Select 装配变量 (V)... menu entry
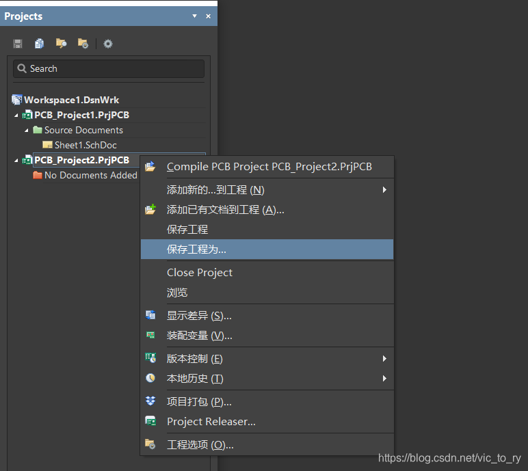The width and height of the screenshot is (528, 471). point(267,336)
